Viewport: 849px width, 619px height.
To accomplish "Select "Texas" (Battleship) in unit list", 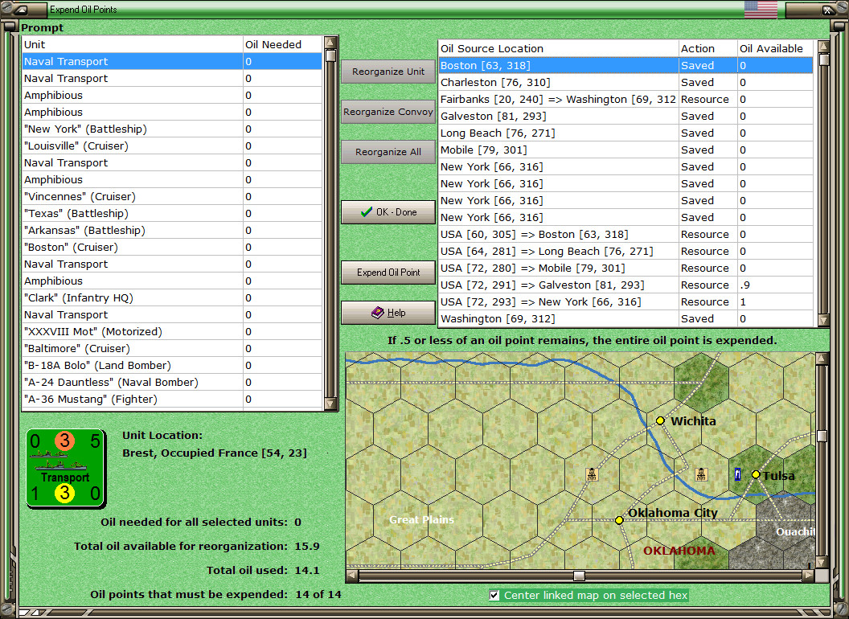I will point(76,213).
